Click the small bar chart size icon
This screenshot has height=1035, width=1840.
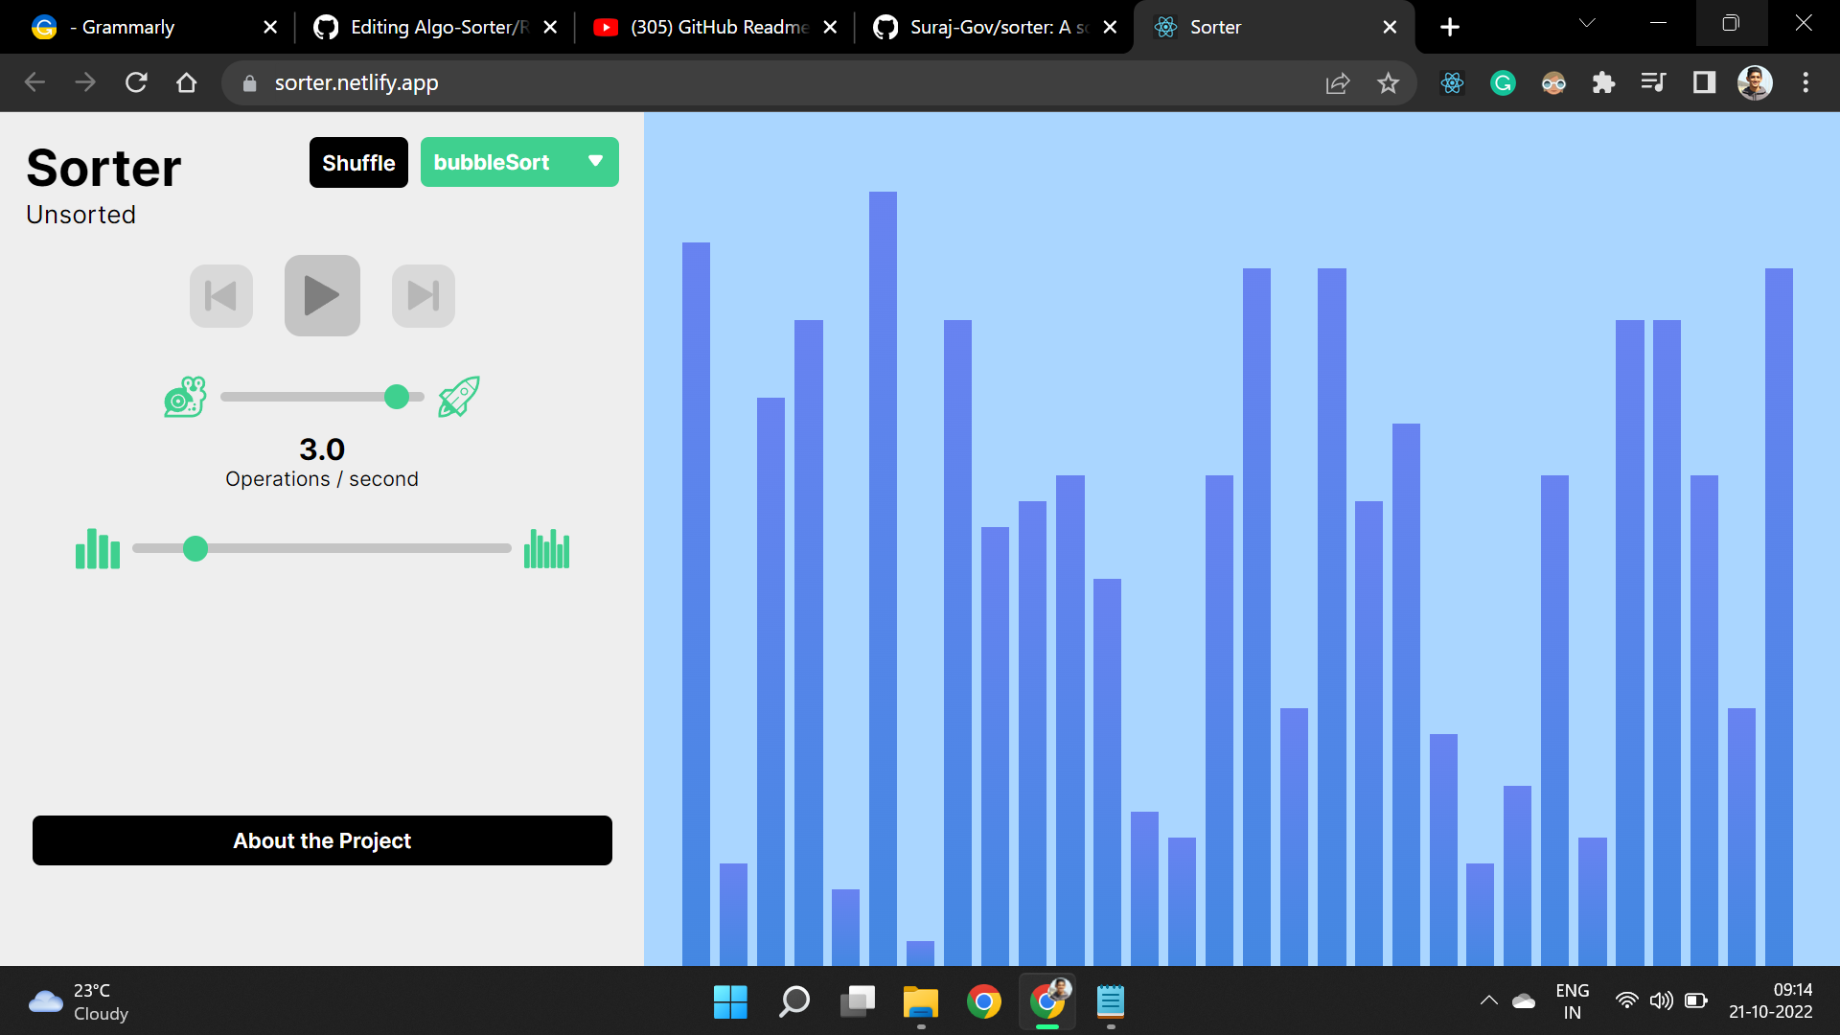pos(98,550)
